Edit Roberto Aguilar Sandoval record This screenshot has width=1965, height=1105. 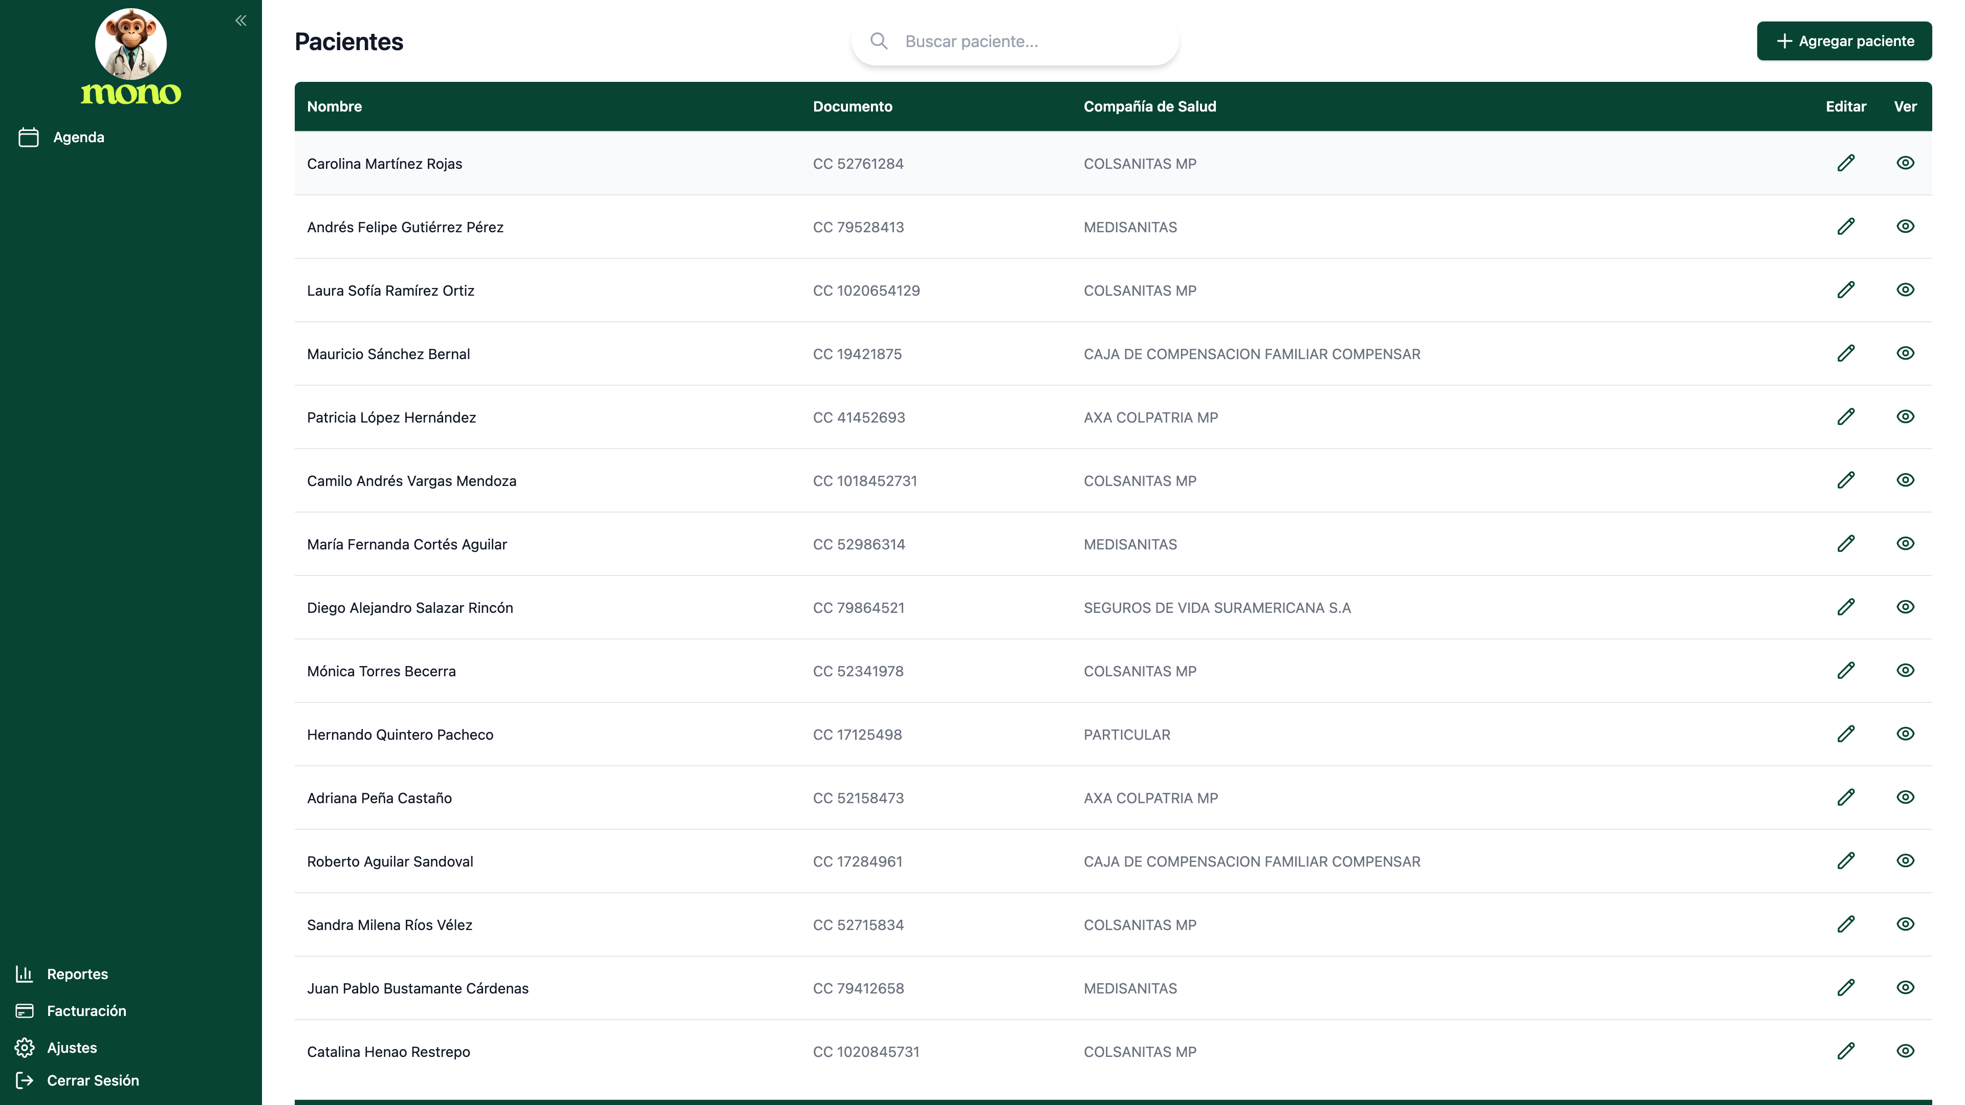(x=1845, y=860)
